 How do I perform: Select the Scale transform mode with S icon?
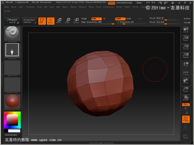point(67,21)
